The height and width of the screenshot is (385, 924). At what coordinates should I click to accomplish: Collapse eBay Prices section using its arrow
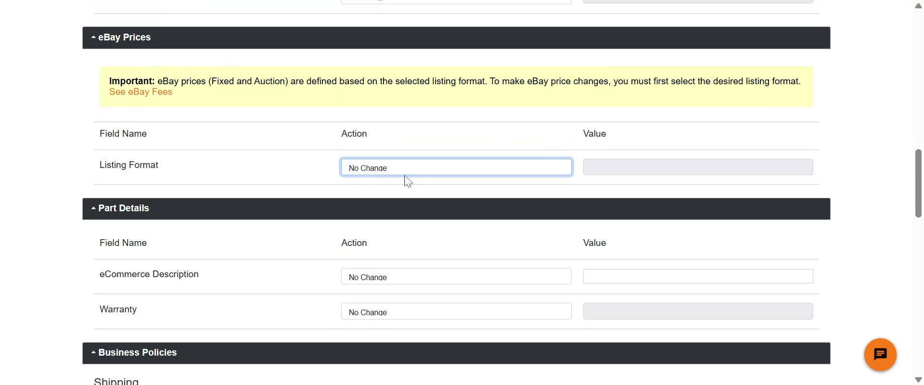click(x=93, y=37)
